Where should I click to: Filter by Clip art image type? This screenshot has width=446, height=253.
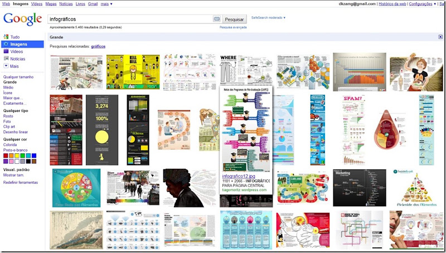pos(9,126)
